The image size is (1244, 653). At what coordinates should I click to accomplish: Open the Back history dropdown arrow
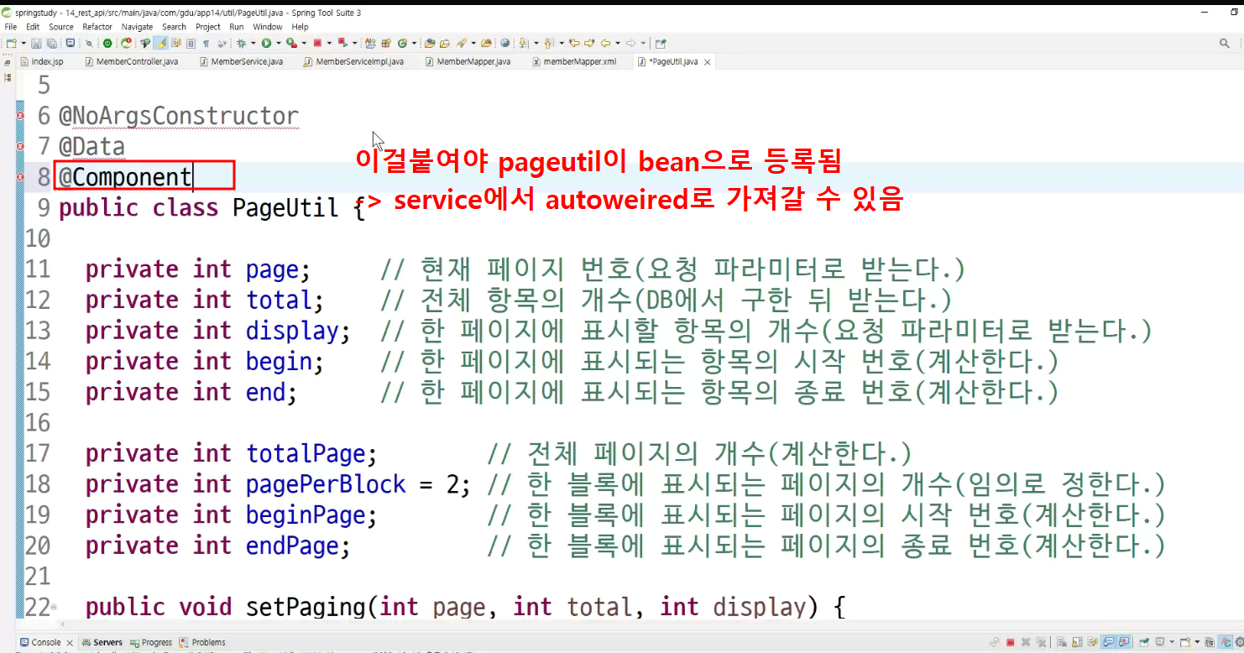pos(617,43)
